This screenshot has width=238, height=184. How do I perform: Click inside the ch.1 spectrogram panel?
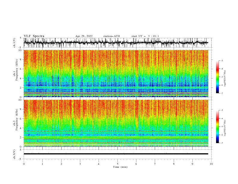pyautogui.click(x=116, y=73)
